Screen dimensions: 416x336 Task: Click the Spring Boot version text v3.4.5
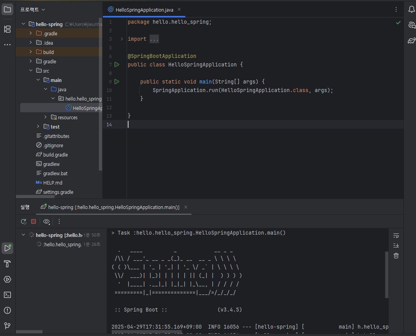point(230,310)
